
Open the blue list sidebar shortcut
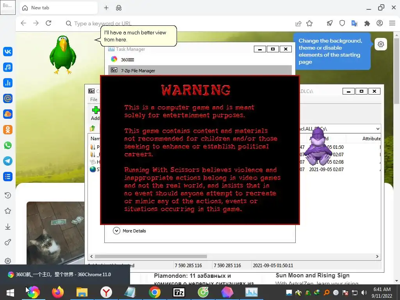[x=8, y=177]
